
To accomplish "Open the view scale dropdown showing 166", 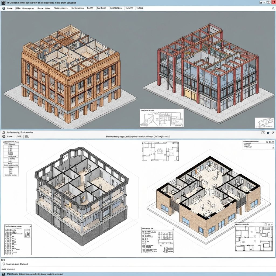I will [x=20, y=137].
